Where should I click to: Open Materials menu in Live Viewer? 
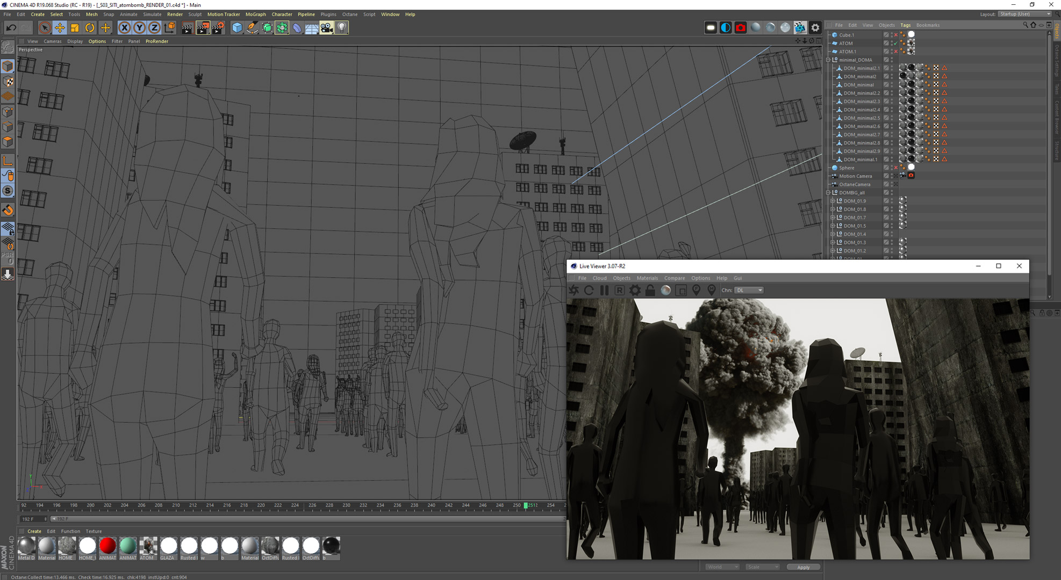(x=647, y=278)
